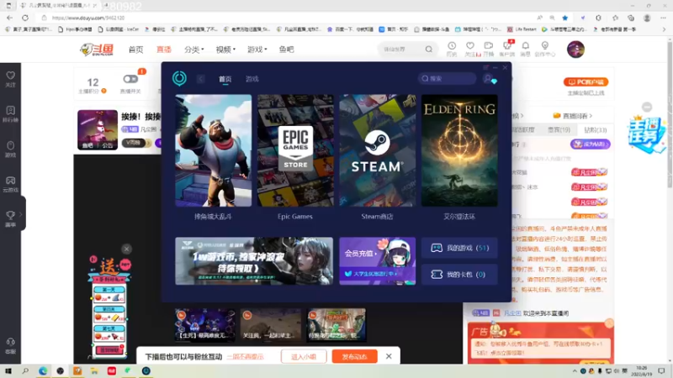Open the game launcher menu lines icon

point(485,68)
